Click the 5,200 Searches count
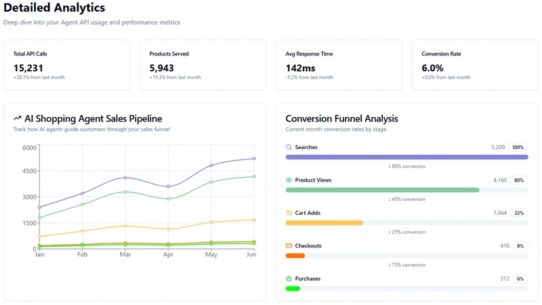Image resolution: width=542 pixels, height=305 pixels. (498, 147)
